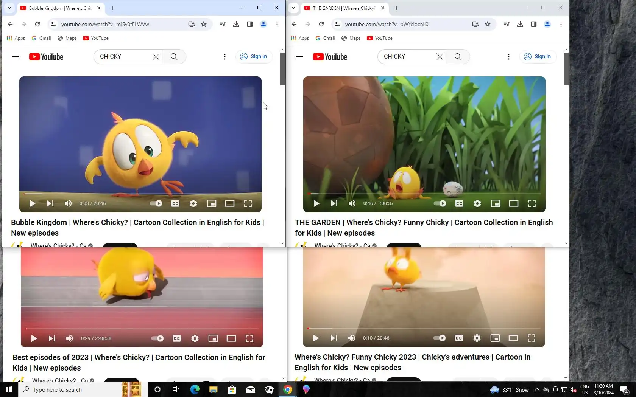Open Gmail bookmark in Bubble Kingdom window
Image resolution: width=636 pixels, height=397 pixels.
coord(41,38)
